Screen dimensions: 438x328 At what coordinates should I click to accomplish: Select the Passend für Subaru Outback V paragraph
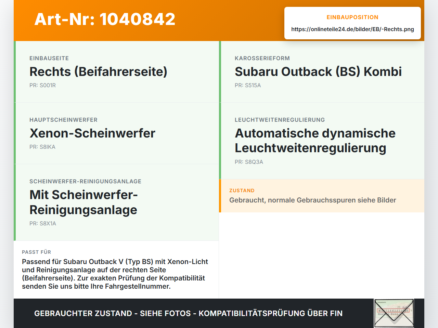[x=115, y=274]
